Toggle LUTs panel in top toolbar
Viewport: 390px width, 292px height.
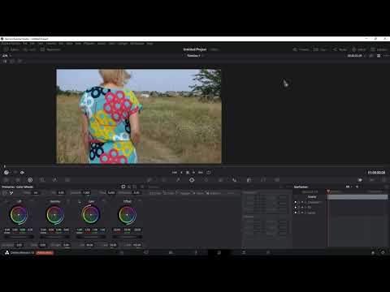click(x=29, y=49)
